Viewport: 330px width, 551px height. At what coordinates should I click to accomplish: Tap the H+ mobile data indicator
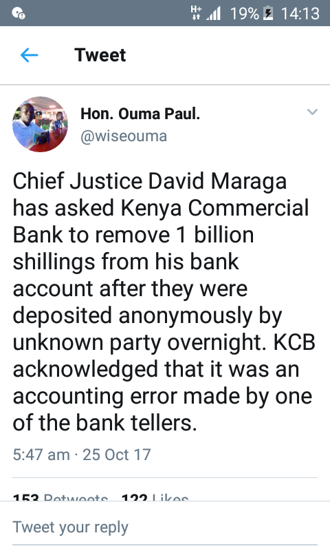tap(196, 12)
